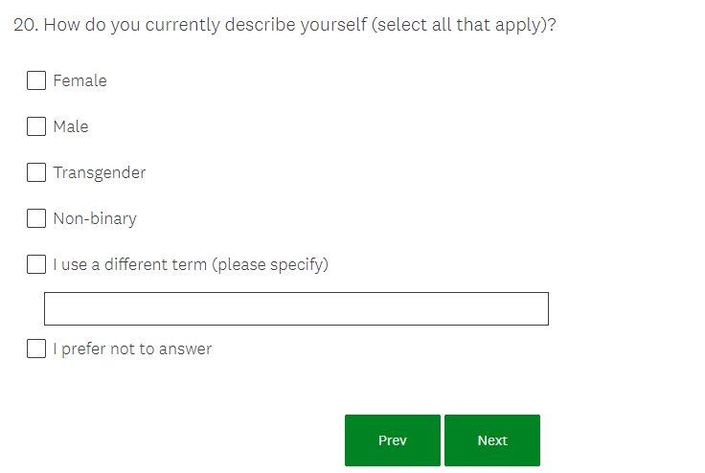Click the 'Female' option label
Screen dimensions: 705x473
(80, 80)
